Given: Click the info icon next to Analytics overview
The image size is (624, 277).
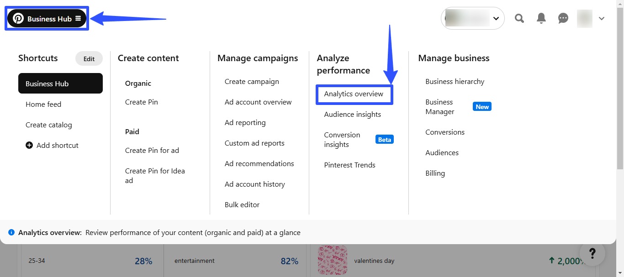Looking at the screenshot, I should tap(11, 232).
